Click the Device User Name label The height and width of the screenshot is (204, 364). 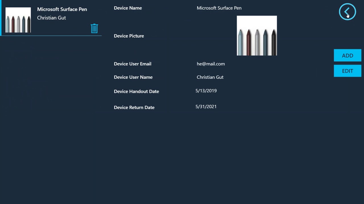133,77
